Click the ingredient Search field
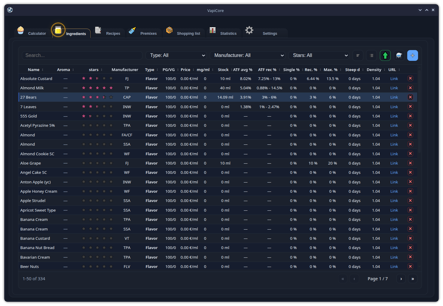443x306 pixels. point(82,55)
